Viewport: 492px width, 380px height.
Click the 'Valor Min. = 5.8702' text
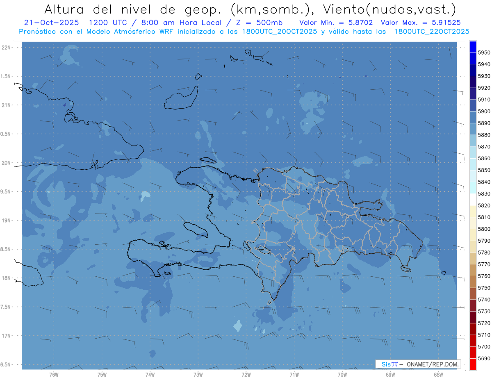336,22
